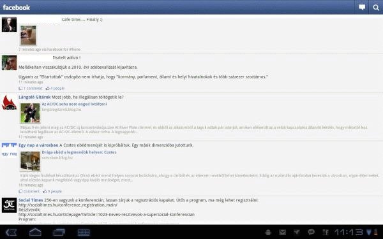
Task: Open the search magnifier icon
Action: pyautogui.click(x=376, y=8)
